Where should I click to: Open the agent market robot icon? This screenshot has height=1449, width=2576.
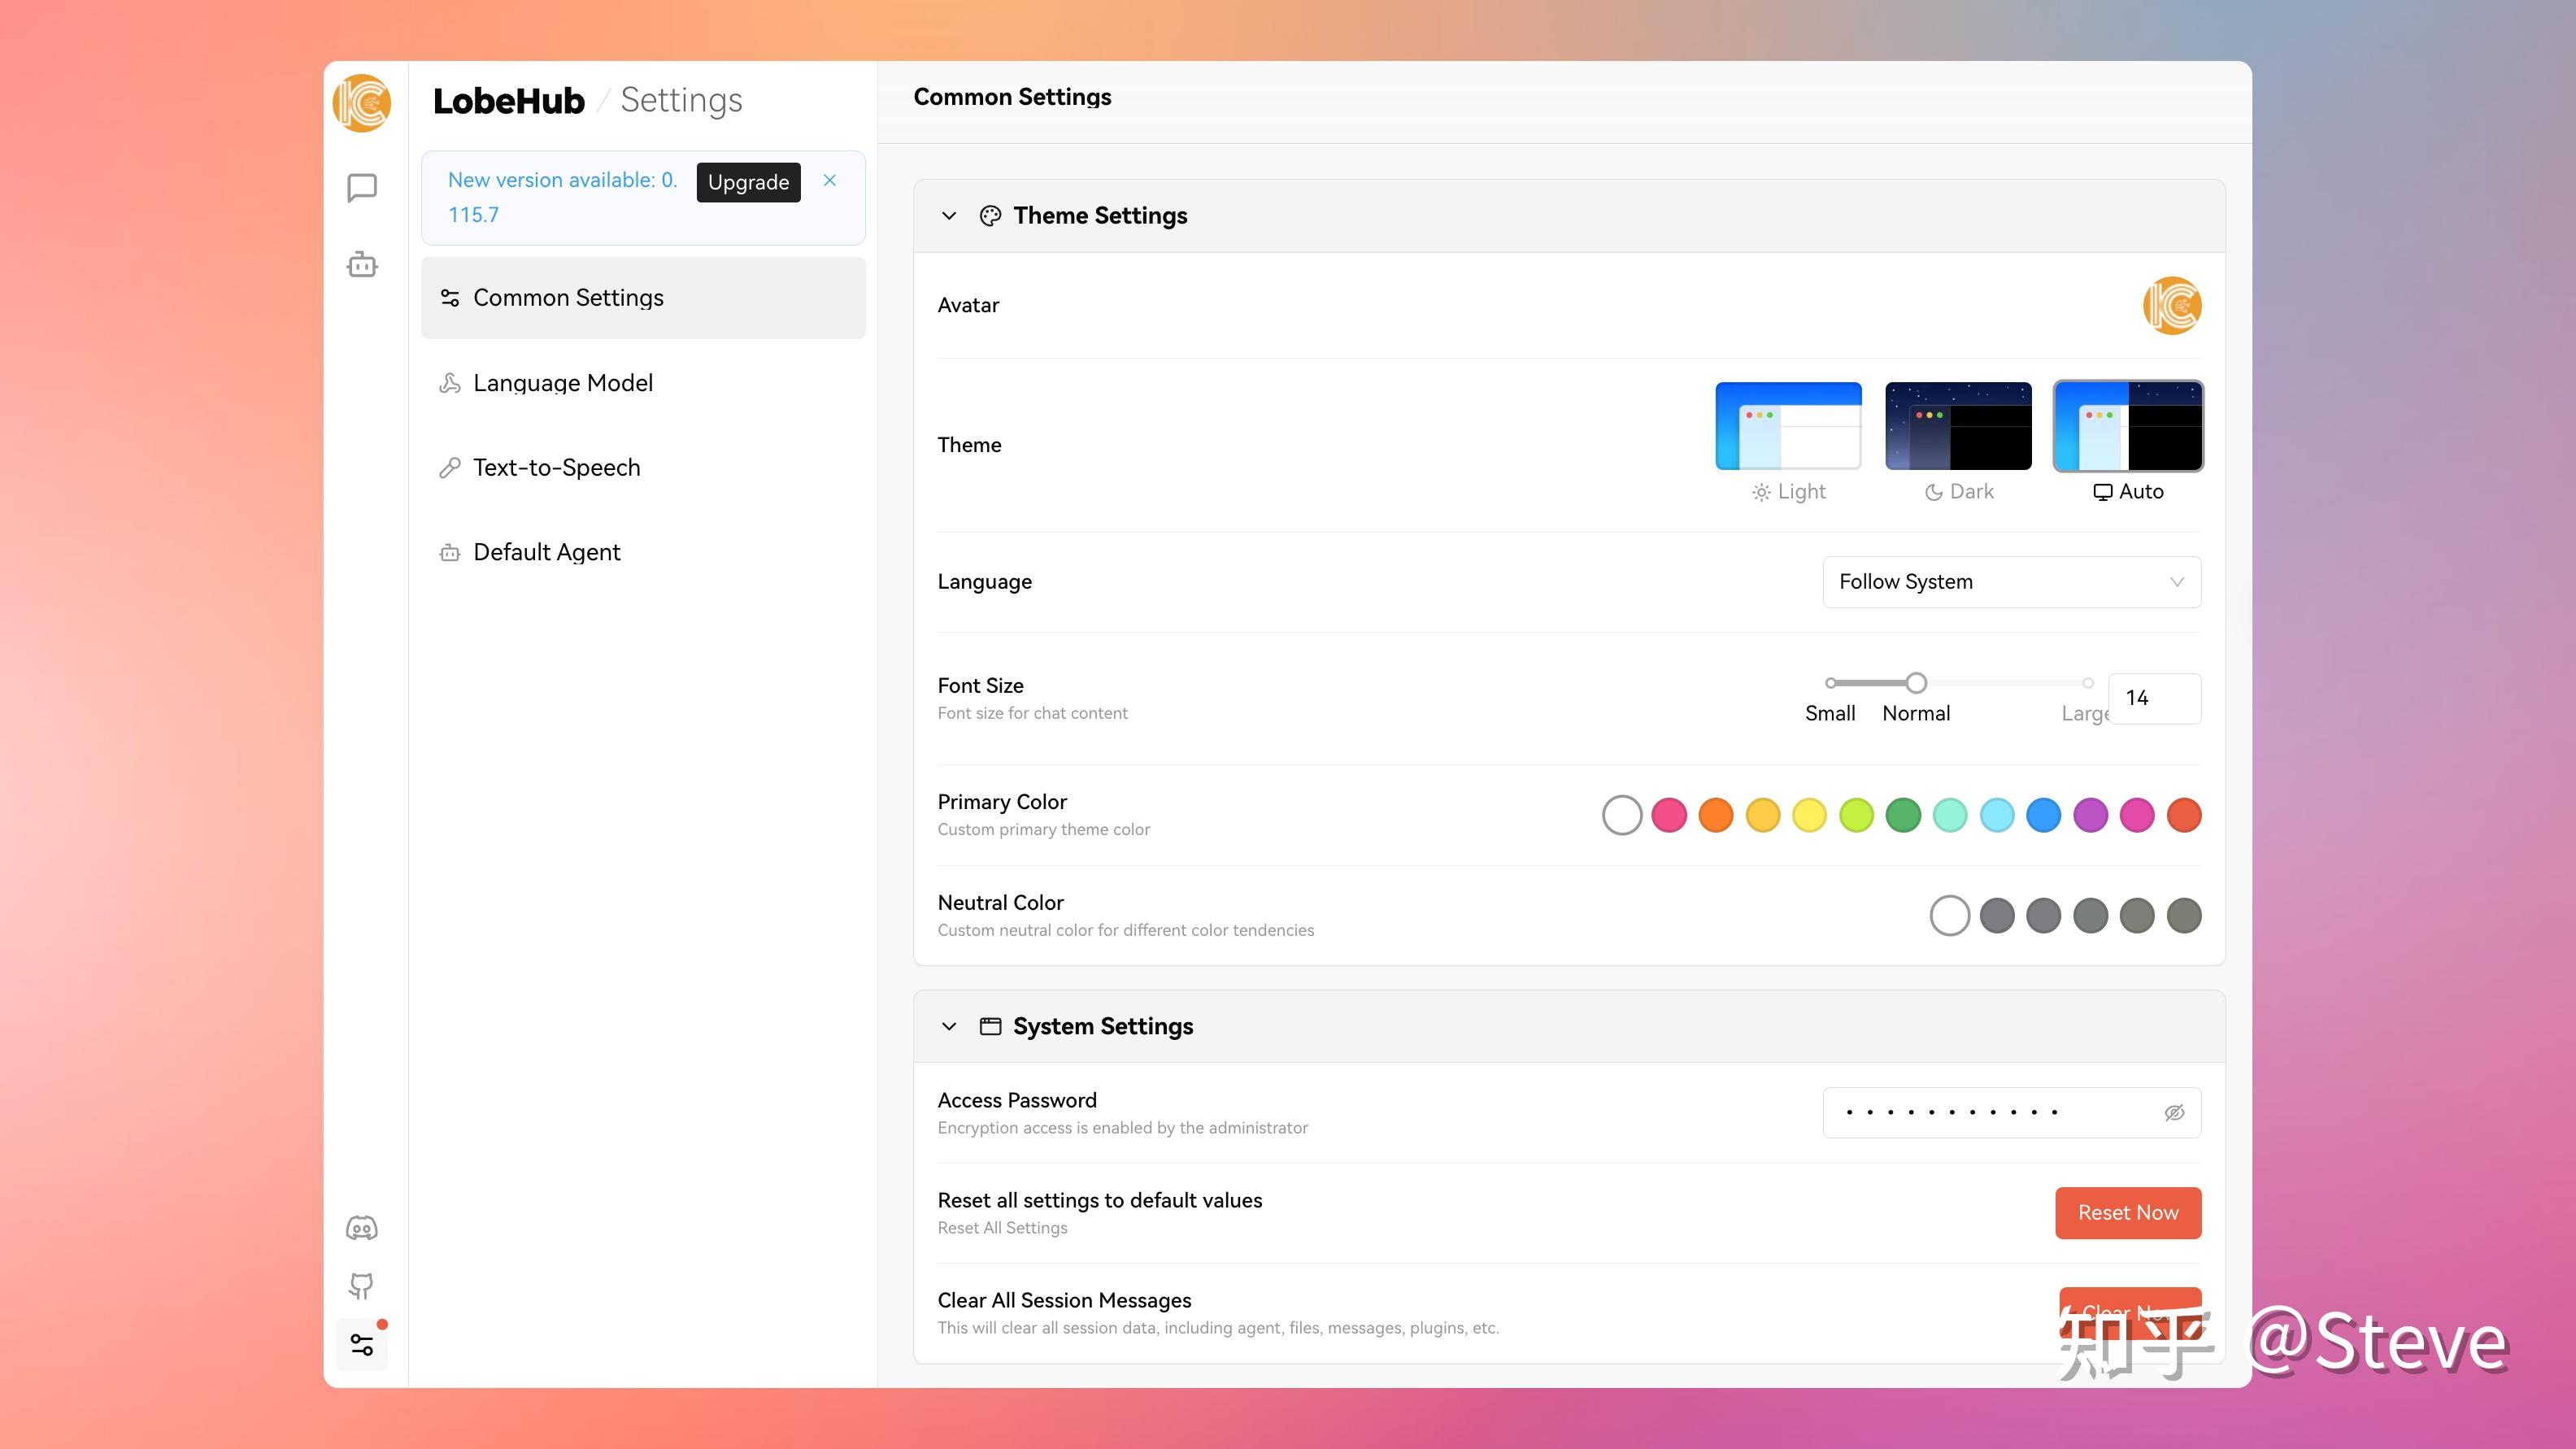pyautogui.click(x=361, y=265)
